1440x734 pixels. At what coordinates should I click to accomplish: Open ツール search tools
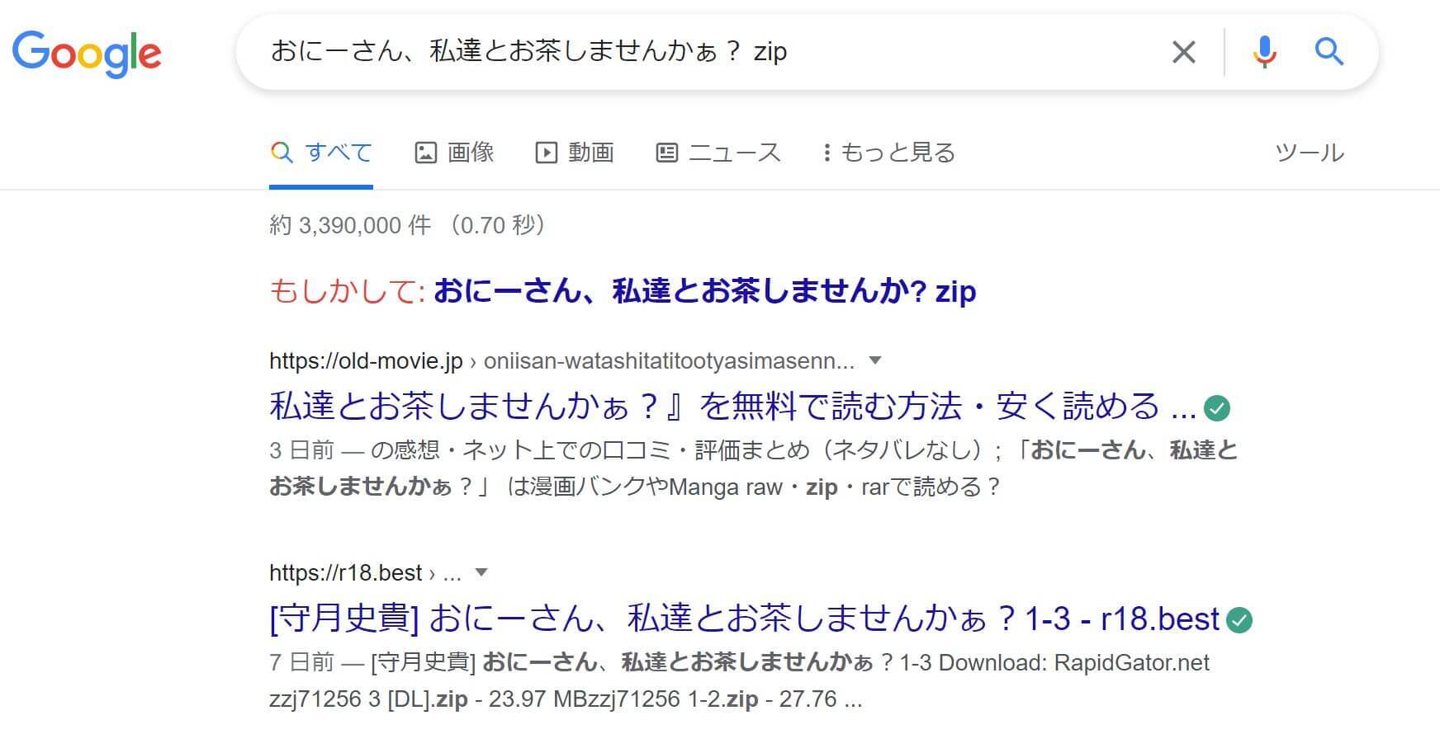click(x=1310, y=153)
